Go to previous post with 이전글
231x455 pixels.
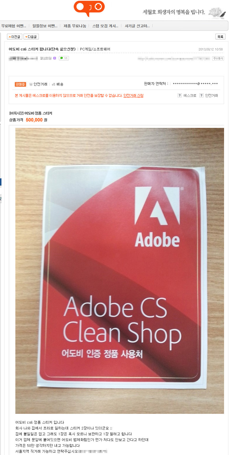[14, 37]
